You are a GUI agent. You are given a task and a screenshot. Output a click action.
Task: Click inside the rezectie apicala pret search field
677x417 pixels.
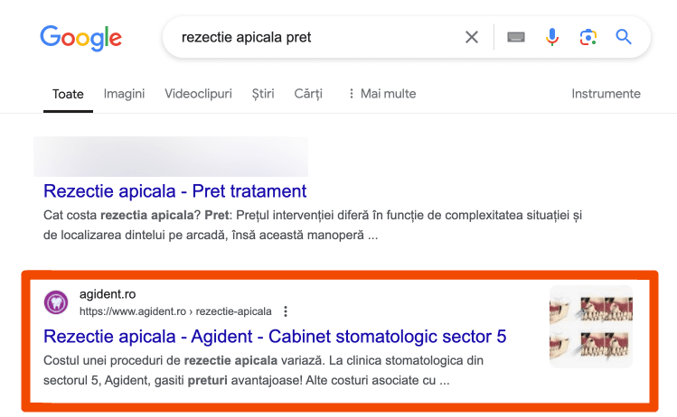[x=319, y=37]
